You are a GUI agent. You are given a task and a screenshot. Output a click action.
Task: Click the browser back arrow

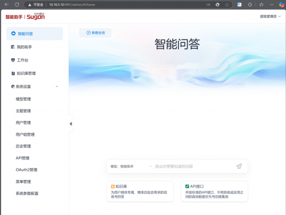[6, 5]
